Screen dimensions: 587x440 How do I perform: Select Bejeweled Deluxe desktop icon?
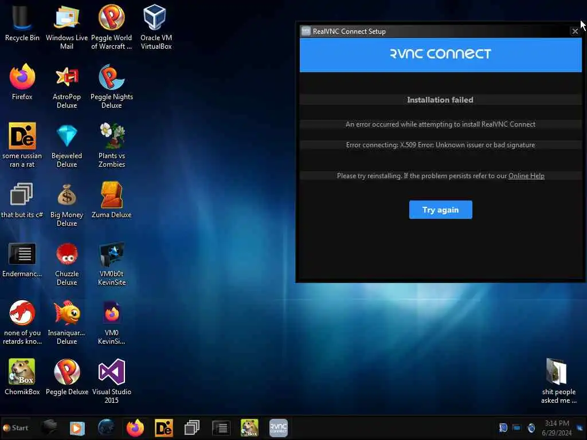point(66,145)
